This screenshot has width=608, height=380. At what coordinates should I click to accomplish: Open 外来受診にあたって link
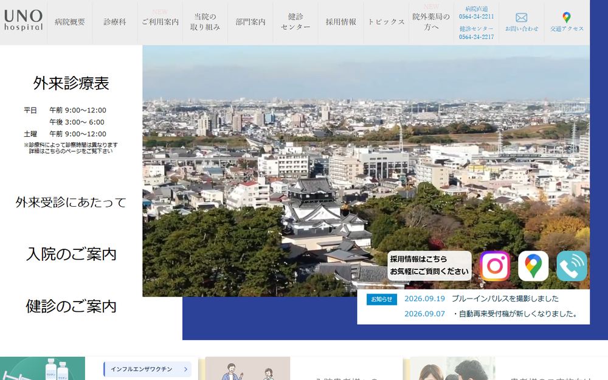click(x=71, y=202)
